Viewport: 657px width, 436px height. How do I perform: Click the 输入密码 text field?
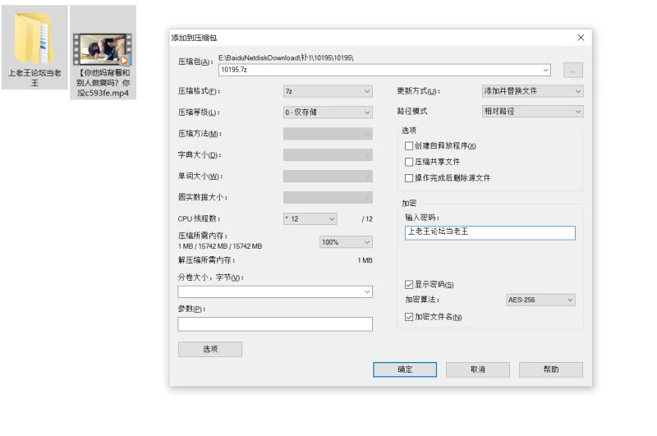pos(489,232)
